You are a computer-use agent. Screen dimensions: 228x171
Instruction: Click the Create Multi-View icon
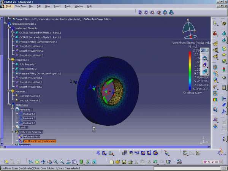[x=74, y=162]
